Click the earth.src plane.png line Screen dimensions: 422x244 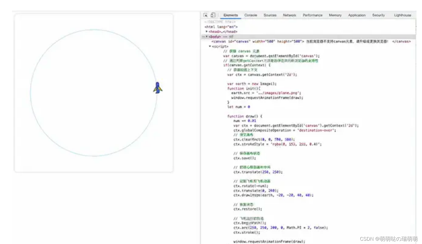coord(266,93)
